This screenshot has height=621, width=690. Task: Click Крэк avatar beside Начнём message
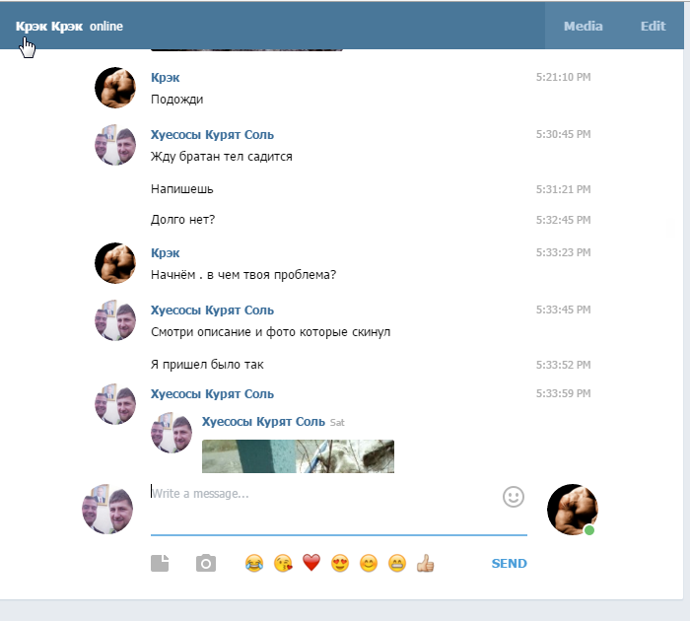click(115, 263)
